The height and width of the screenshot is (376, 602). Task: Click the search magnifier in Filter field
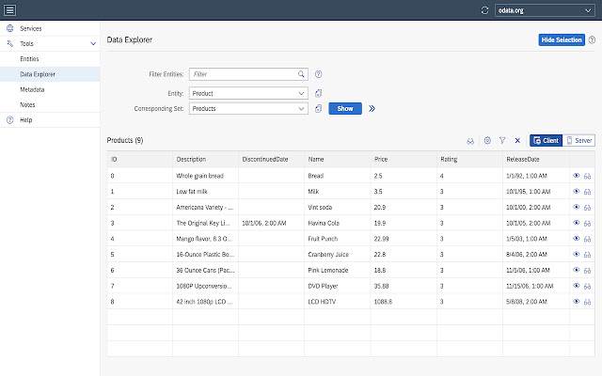coord(301,74)
